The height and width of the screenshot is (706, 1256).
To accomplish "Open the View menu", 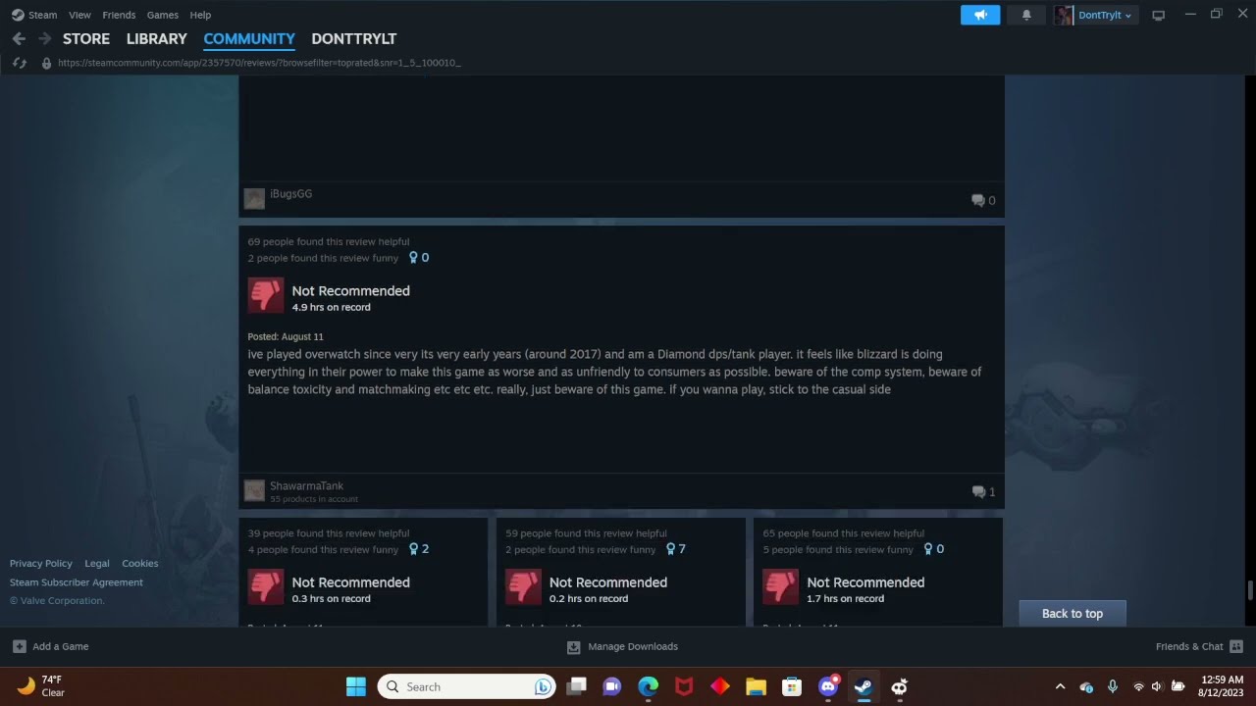I will 79,15.
